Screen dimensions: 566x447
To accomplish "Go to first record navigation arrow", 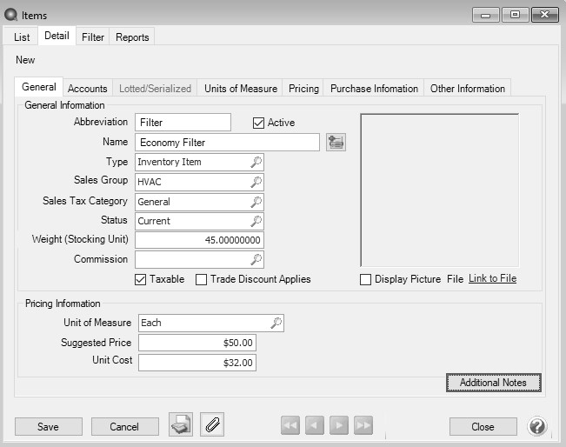I will click(290, 426).
